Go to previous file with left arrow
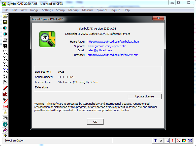This screenshot has height=146, width=196. (x=5, y=34)
